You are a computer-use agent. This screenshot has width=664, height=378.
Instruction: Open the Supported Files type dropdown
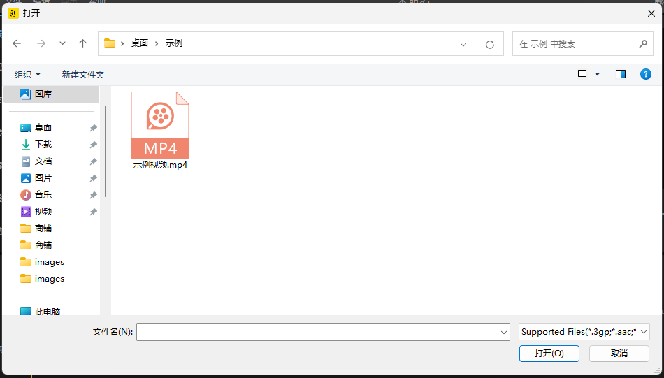click(584, 332)
